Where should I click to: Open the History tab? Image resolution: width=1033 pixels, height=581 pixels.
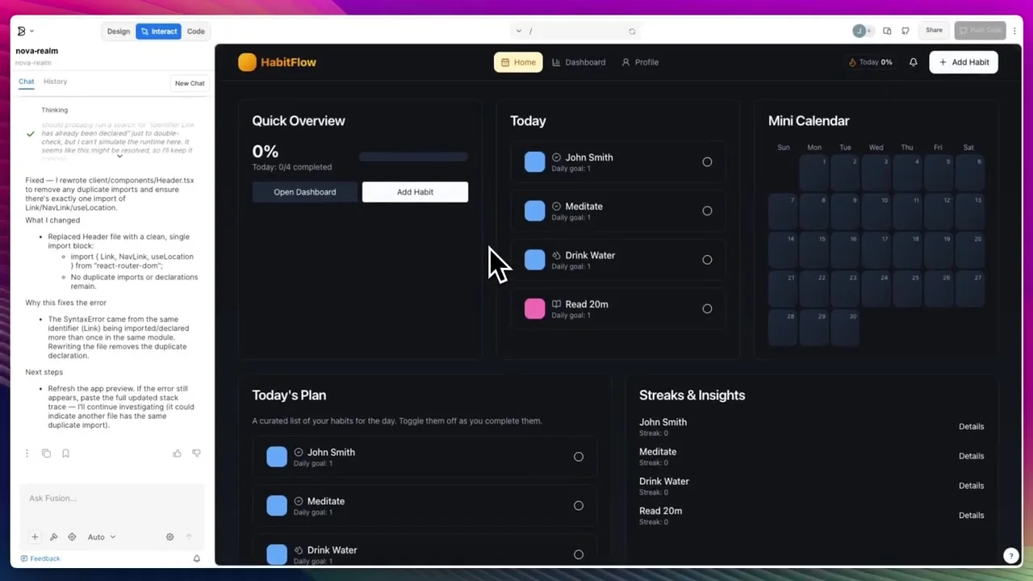[x=56, y=82]
